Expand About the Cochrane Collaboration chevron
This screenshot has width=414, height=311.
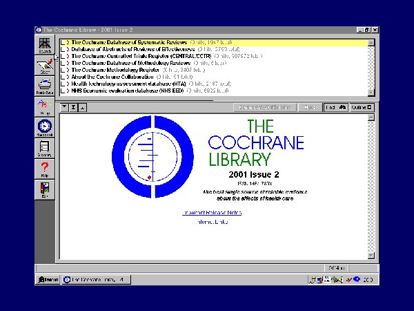point(68,77)
